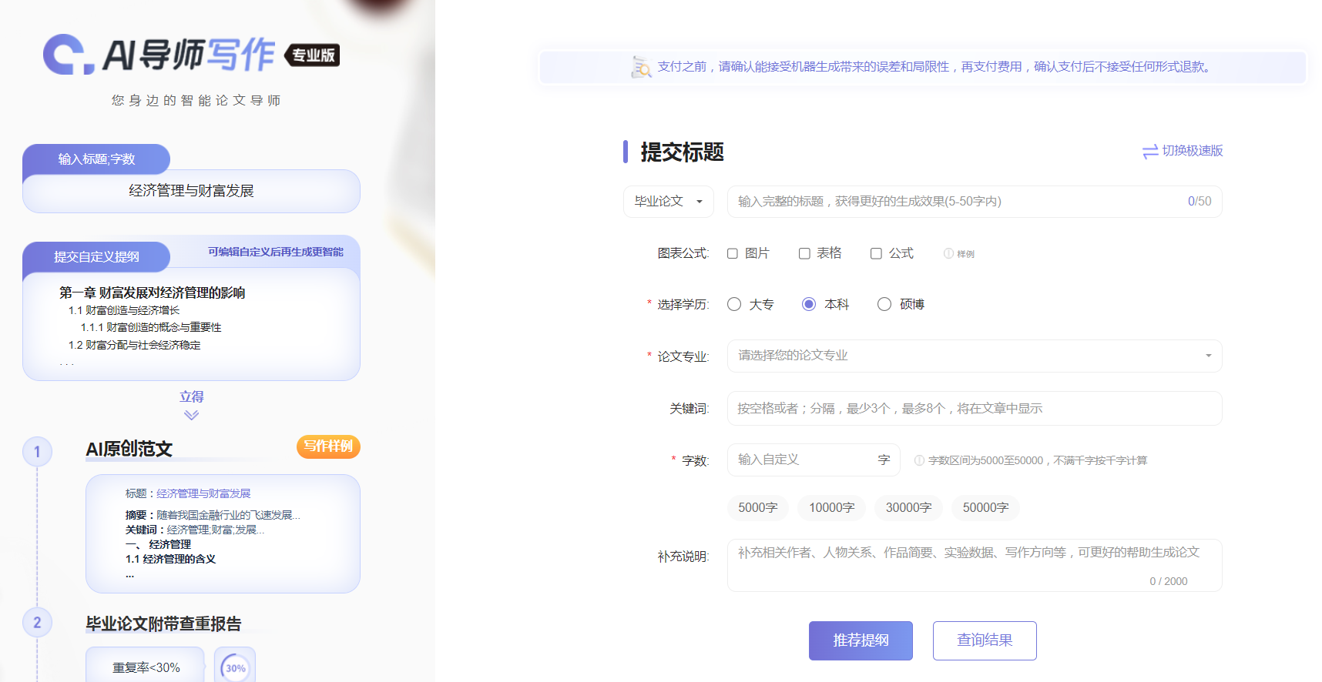1322x682 pixels.
Task: Select 大专 education level
Action: [x=734, y=304]
